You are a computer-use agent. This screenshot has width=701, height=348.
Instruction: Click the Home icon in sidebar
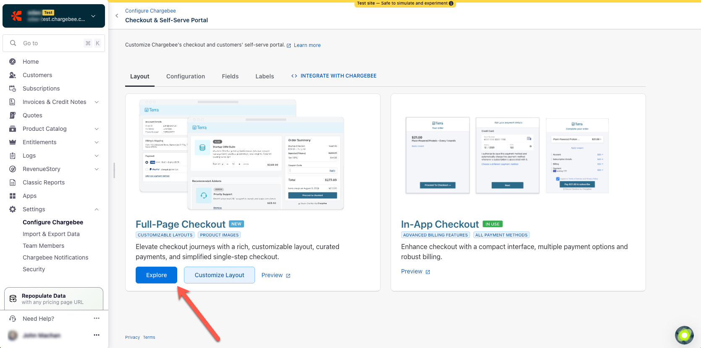tap(13, 62)
